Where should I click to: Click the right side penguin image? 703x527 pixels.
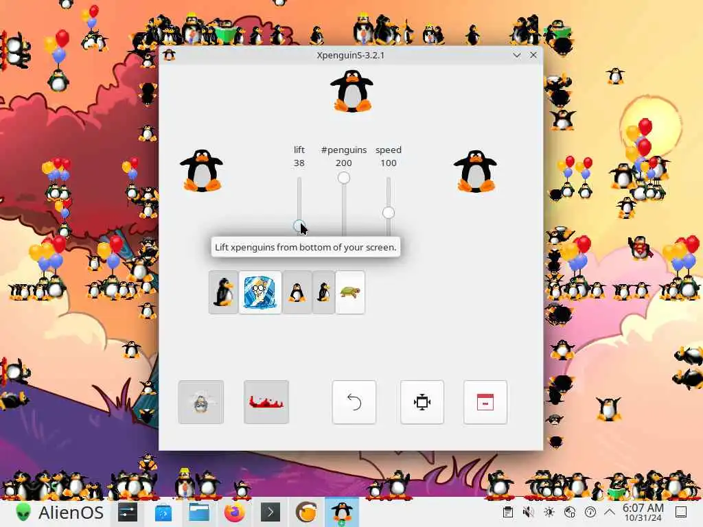475,170
